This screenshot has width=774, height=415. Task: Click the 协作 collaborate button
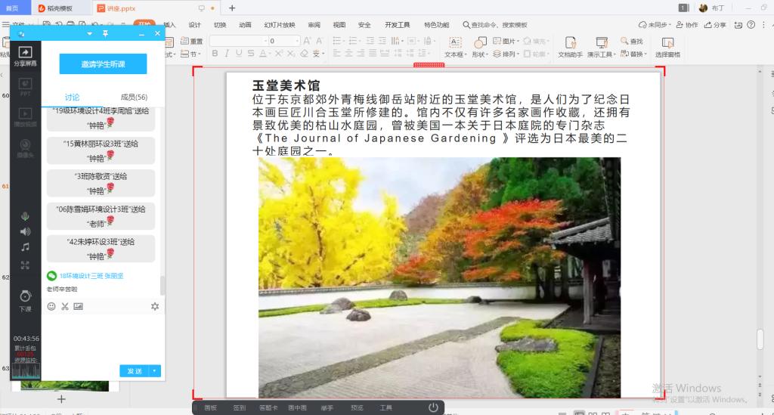(x=686, y=25)
